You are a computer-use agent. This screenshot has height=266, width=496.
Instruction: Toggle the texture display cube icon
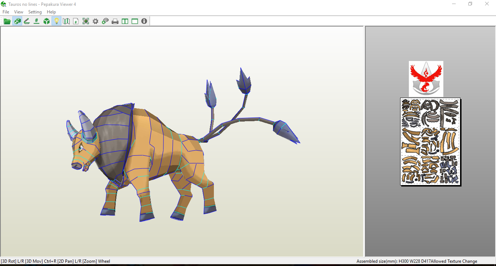coord(17,21)
